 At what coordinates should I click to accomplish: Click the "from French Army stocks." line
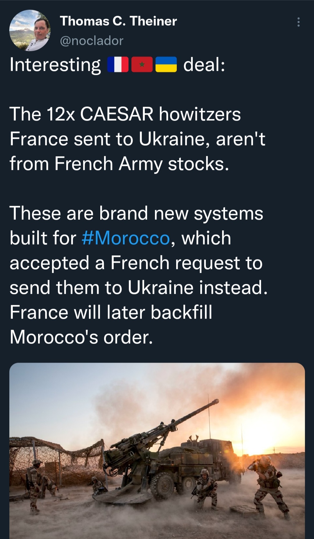pyautogui.click(x=119, y=164)
